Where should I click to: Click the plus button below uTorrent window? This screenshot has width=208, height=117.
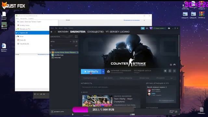(x=35, y=94)
